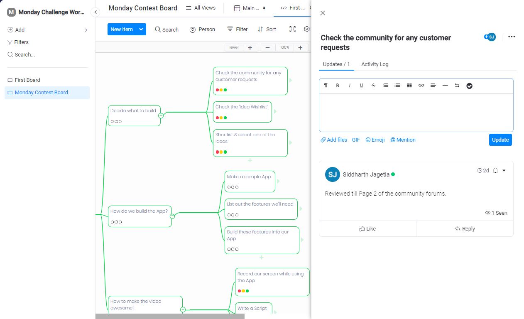524x319 pixels.
Task: Open text alignment options in the editor
Action: (x=433, y=85)
